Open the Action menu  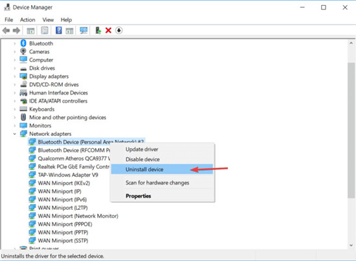pos(27,20)
